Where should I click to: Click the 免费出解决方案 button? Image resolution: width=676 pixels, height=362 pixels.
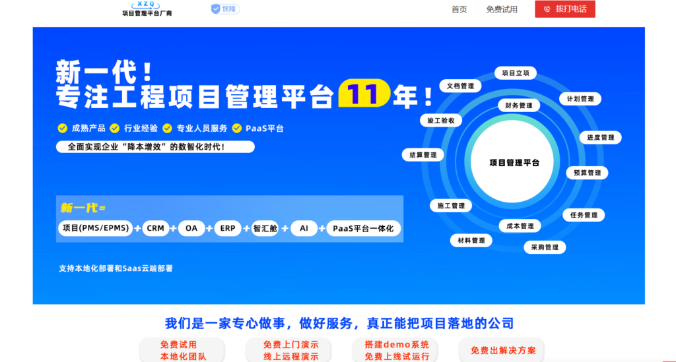[x=502, y=350]
